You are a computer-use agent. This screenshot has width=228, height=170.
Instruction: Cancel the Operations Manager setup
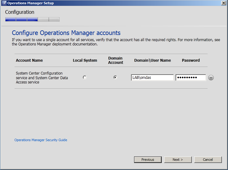click(x=208, y=160)
